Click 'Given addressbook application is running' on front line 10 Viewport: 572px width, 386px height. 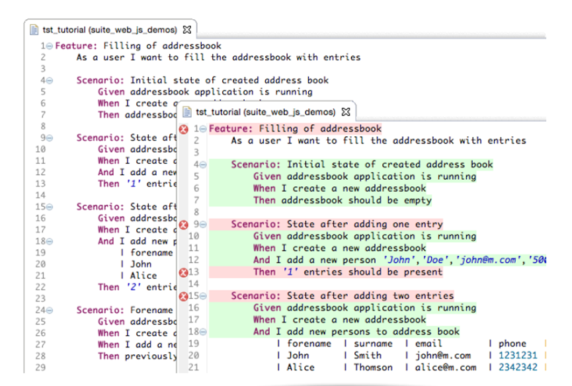tap(365, 237)
